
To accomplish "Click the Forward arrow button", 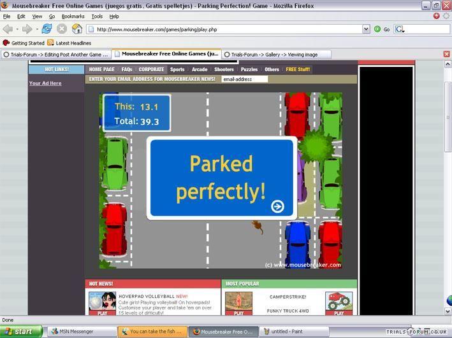I will point(27,29).
